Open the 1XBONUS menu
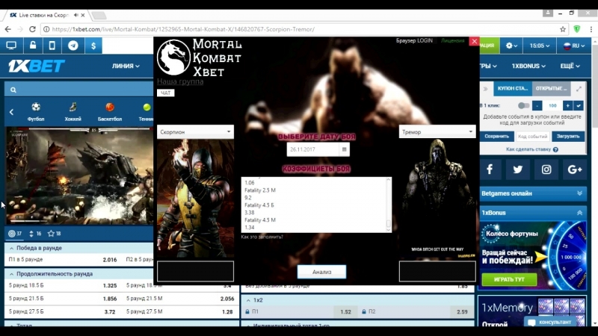 coord(528,66)
